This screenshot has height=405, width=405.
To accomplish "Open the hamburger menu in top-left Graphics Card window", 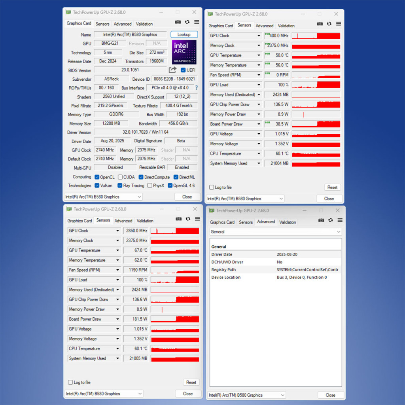I will [x=197, y=22].
